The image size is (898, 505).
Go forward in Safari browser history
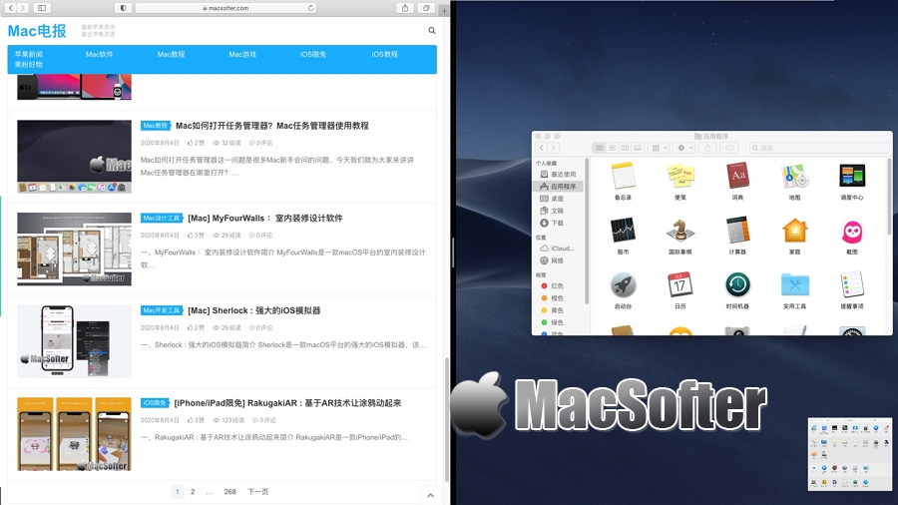(x=22, y=8)
